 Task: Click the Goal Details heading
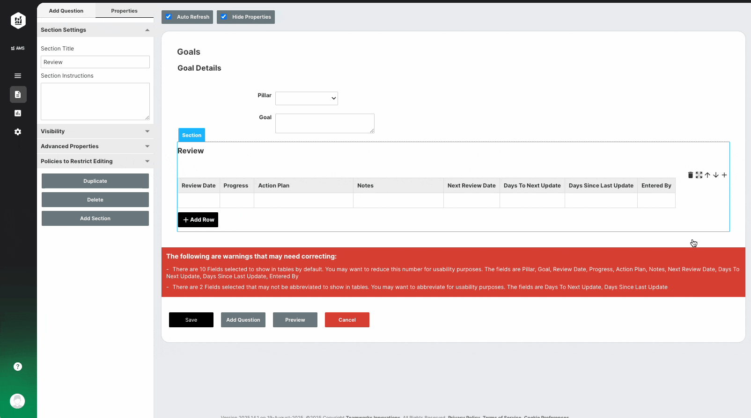[x=199, y=68]
